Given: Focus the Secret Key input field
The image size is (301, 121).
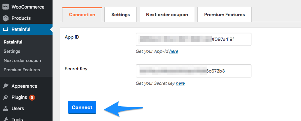Looking at the screenshot, I should pos(194,71).
